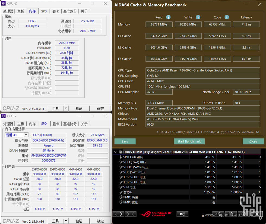Viewport: 266px width, 224px height.
Task: Click 验证 button in SPD CPU-Z window
Action: (79, 221)
